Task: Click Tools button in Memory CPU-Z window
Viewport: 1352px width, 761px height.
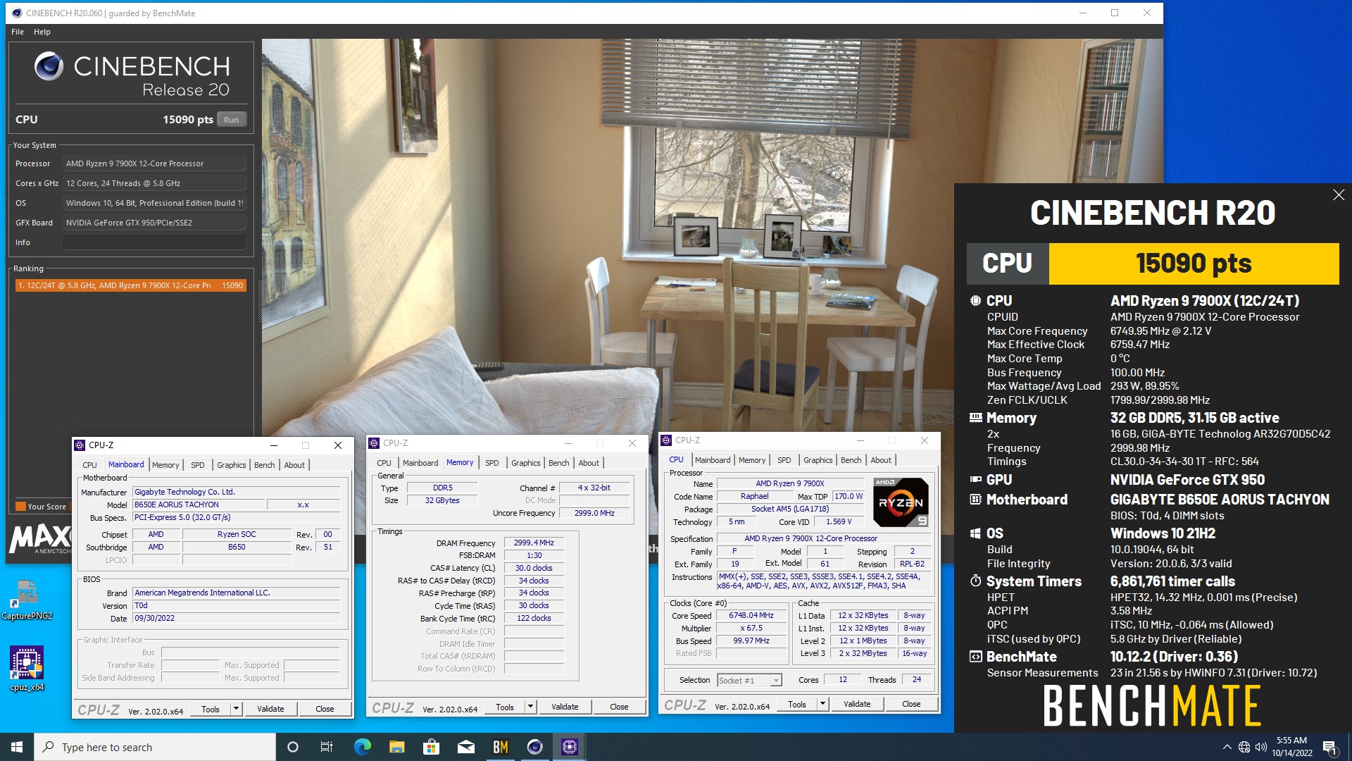Action: point(505,707)
